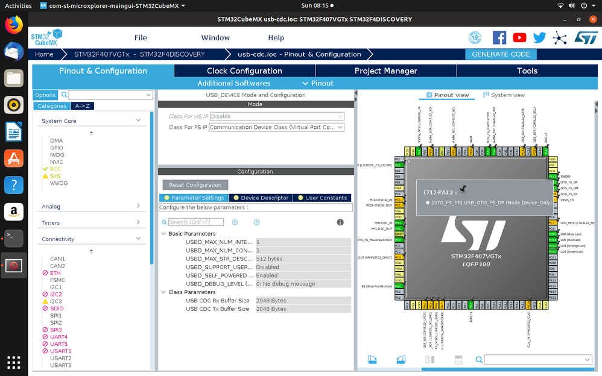Open the User Constants tab

point(322,198)
